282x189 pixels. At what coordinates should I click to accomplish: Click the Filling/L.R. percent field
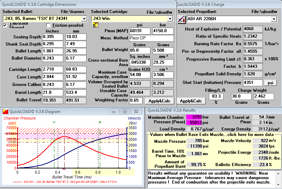(x=216, y=97)
